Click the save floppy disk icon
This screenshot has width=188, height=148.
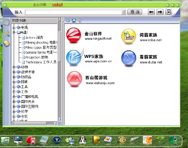click(74, 21)
